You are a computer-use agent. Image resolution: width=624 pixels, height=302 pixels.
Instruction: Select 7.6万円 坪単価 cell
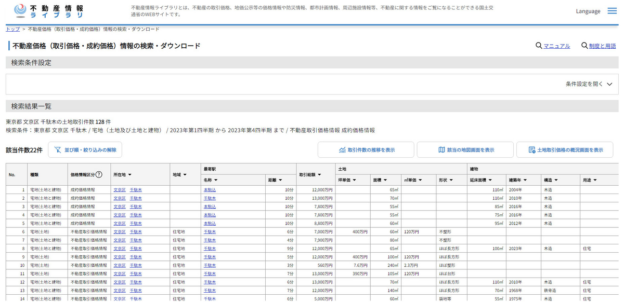coord(360,265)
